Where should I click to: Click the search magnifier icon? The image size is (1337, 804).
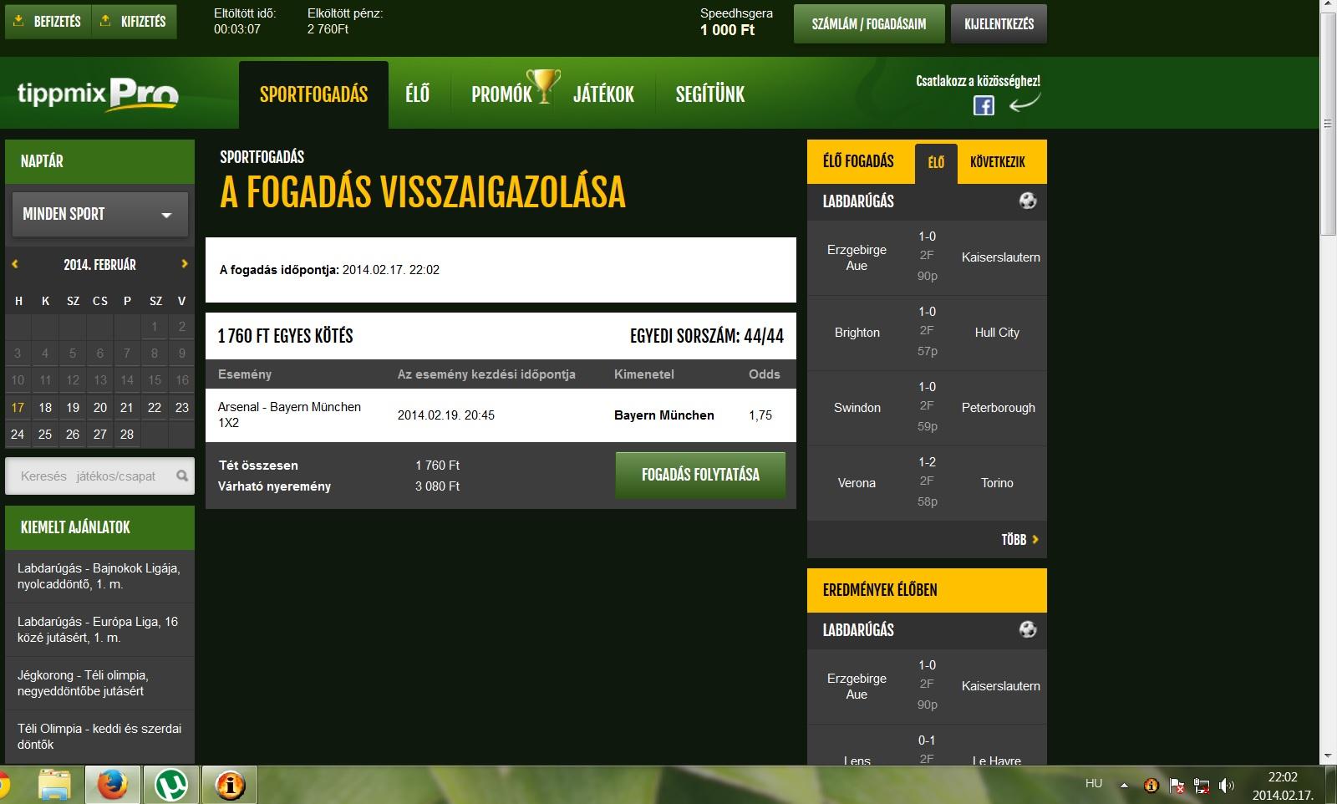tap(182, 476)
